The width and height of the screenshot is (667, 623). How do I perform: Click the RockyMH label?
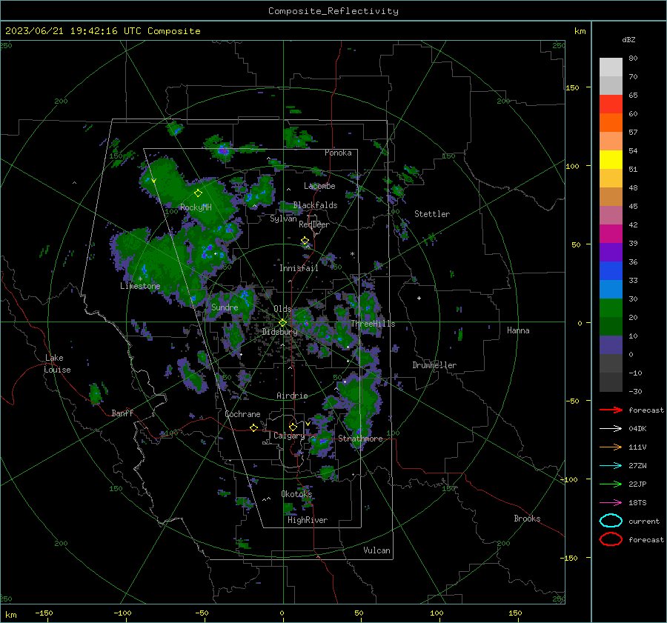[x=196, y=207]
